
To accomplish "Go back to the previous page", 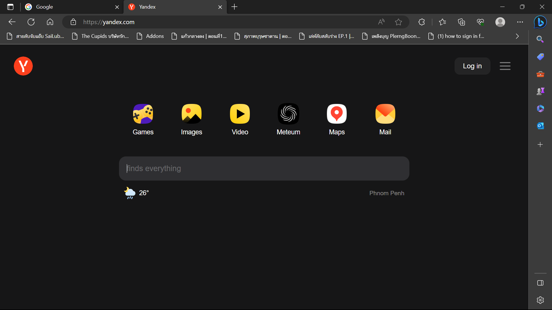I will (12, 22).
